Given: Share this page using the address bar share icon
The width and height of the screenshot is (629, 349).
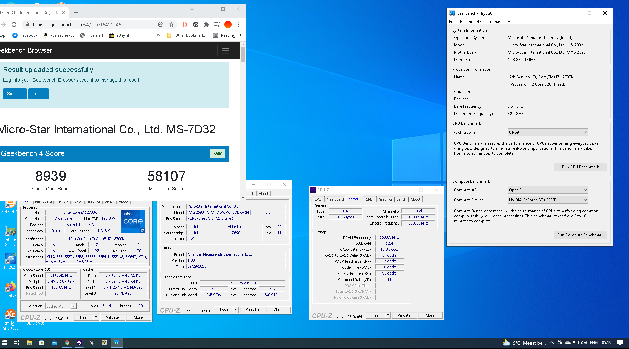Looking at the screenshot, I should (161, 24).
